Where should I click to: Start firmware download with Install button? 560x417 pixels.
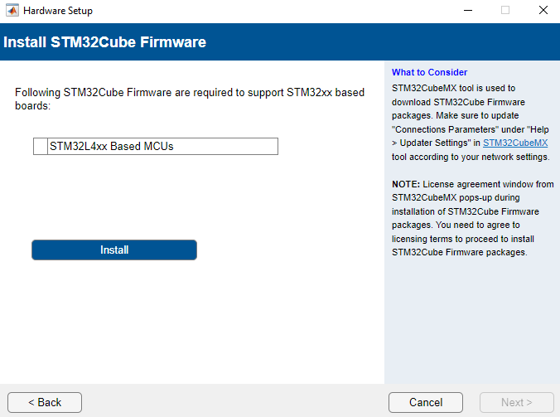click(114, 250)
